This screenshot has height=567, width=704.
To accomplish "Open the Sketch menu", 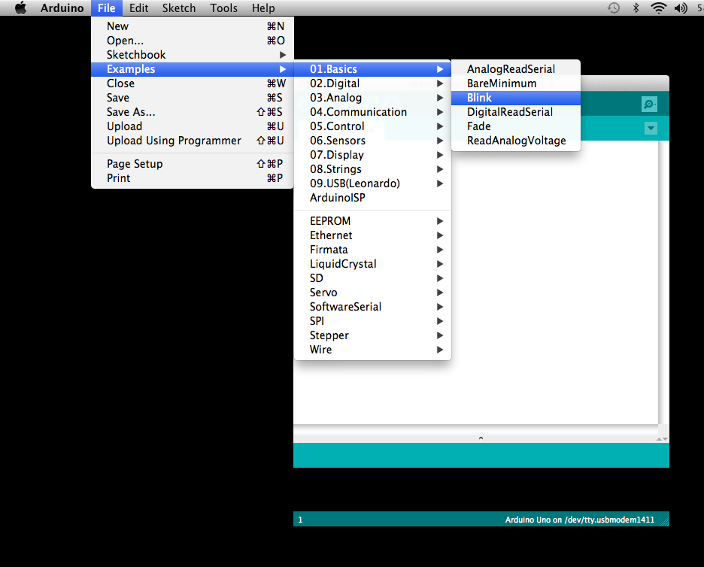I will pyautogui.click(x=178, y=8).
